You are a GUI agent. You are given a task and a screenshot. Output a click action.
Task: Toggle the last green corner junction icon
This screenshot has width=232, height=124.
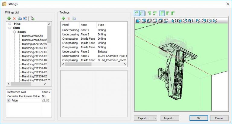tap(173, 14)
